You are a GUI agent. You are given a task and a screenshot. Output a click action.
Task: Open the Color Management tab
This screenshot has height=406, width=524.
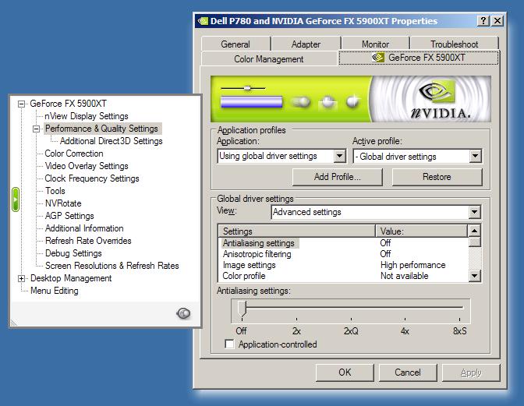tap(269, 59)
